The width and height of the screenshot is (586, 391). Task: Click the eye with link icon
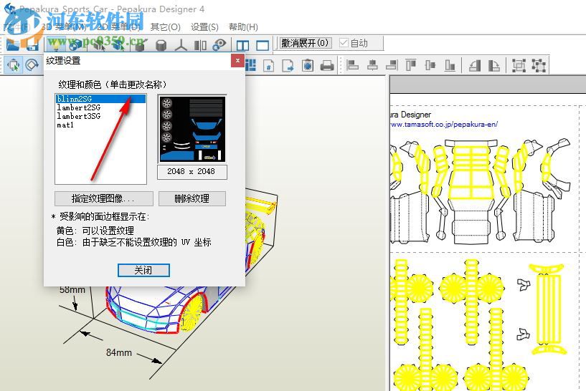coord(219,45)
